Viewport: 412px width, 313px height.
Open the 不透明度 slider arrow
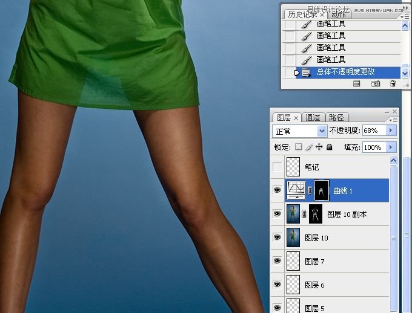click(x=391, y=131)
